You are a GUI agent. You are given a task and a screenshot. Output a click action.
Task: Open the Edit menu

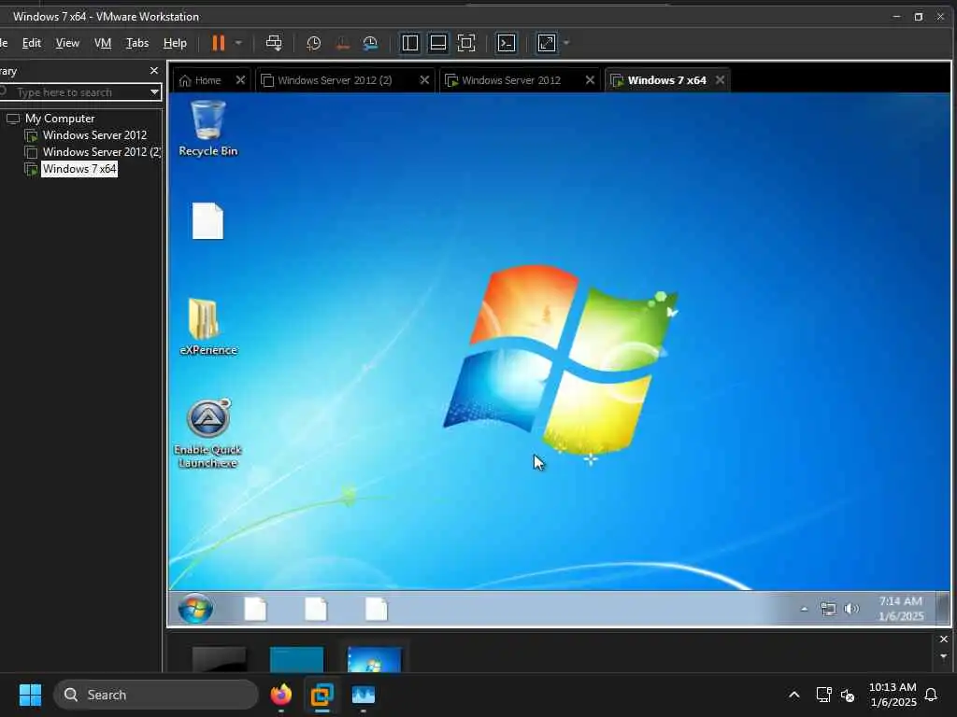pos(32,43)
